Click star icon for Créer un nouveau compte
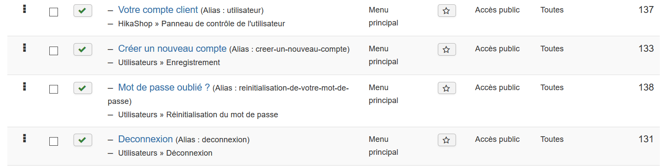The width and height of the screenshot is (668, 166). pos(447,50)
